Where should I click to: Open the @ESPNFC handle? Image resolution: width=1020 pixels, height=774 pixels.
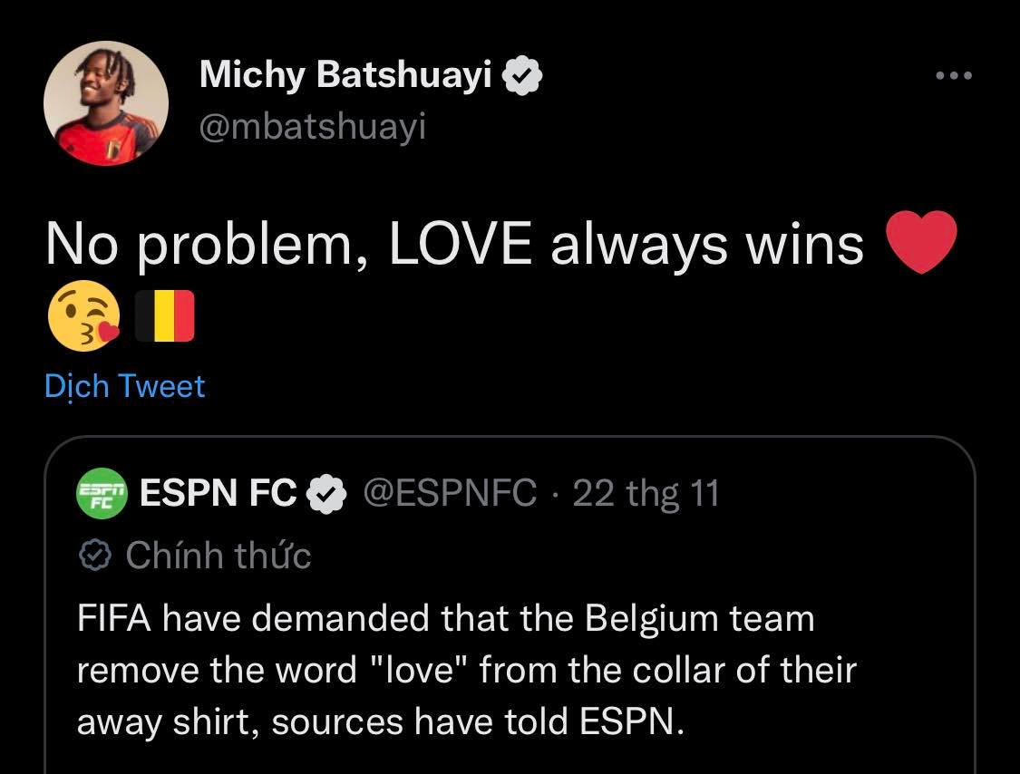pyautogui.click(x=450, y=494)
